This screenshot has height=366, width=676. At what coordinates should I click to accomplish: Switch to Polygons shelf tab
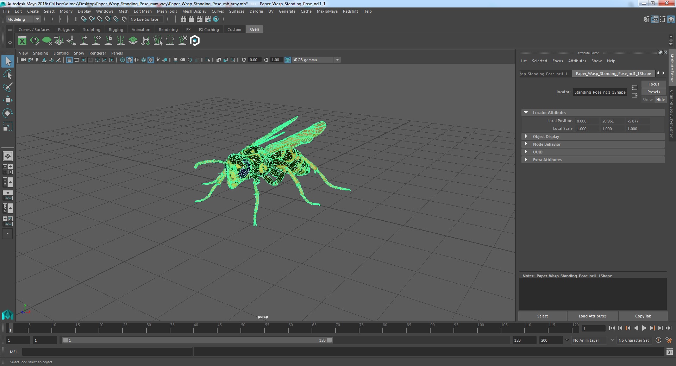(x=66, y=30)
